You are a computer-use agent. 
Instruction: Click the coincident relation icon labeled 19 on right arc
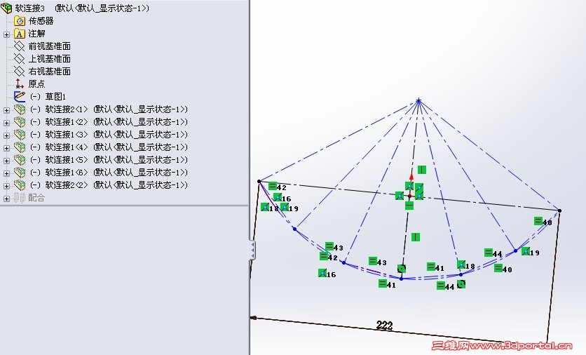point(526,251)
